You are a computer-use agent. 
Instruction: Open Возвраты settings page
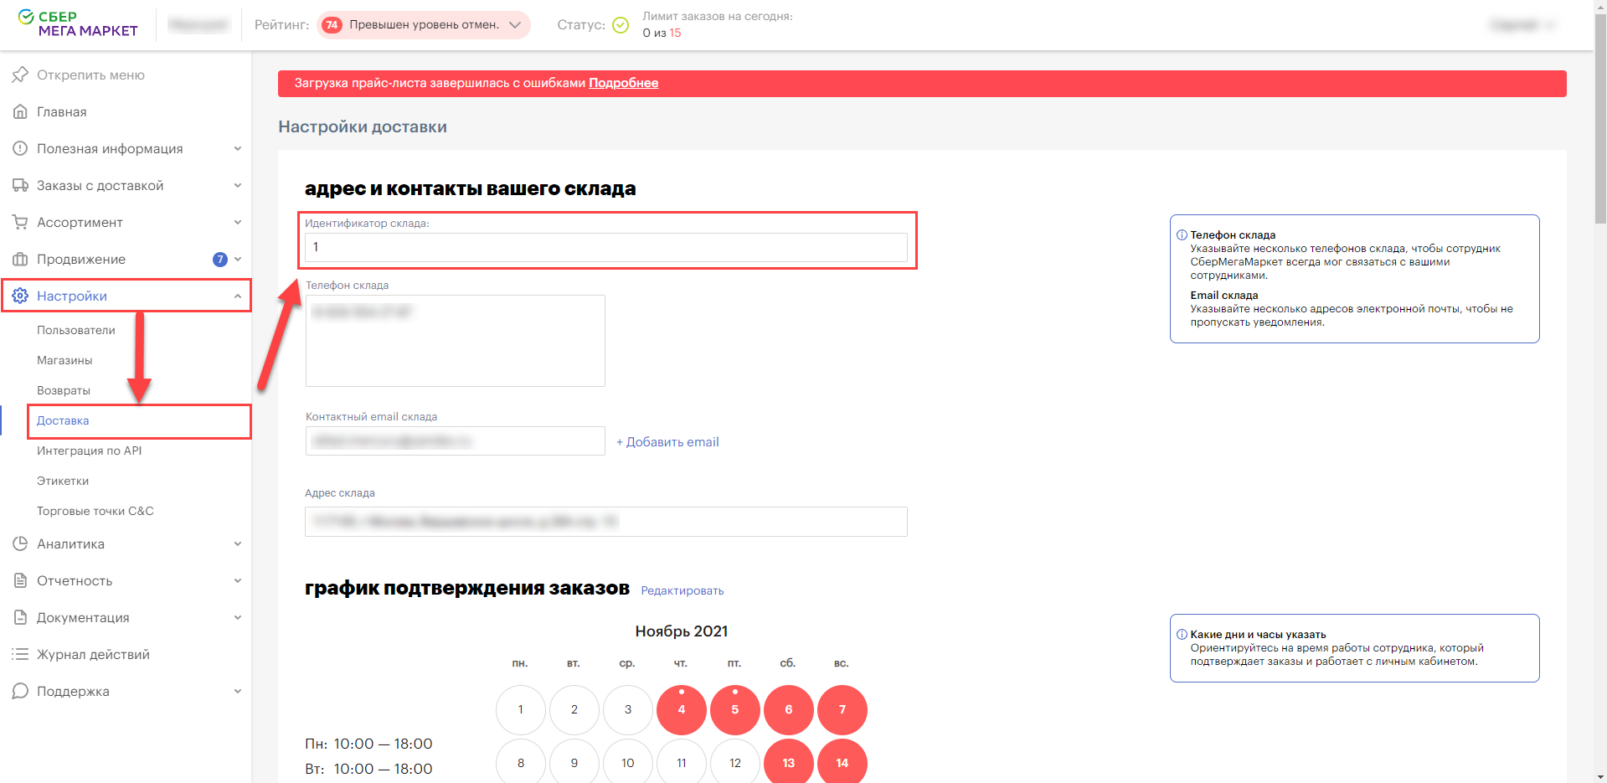click(x=64, y=390)
